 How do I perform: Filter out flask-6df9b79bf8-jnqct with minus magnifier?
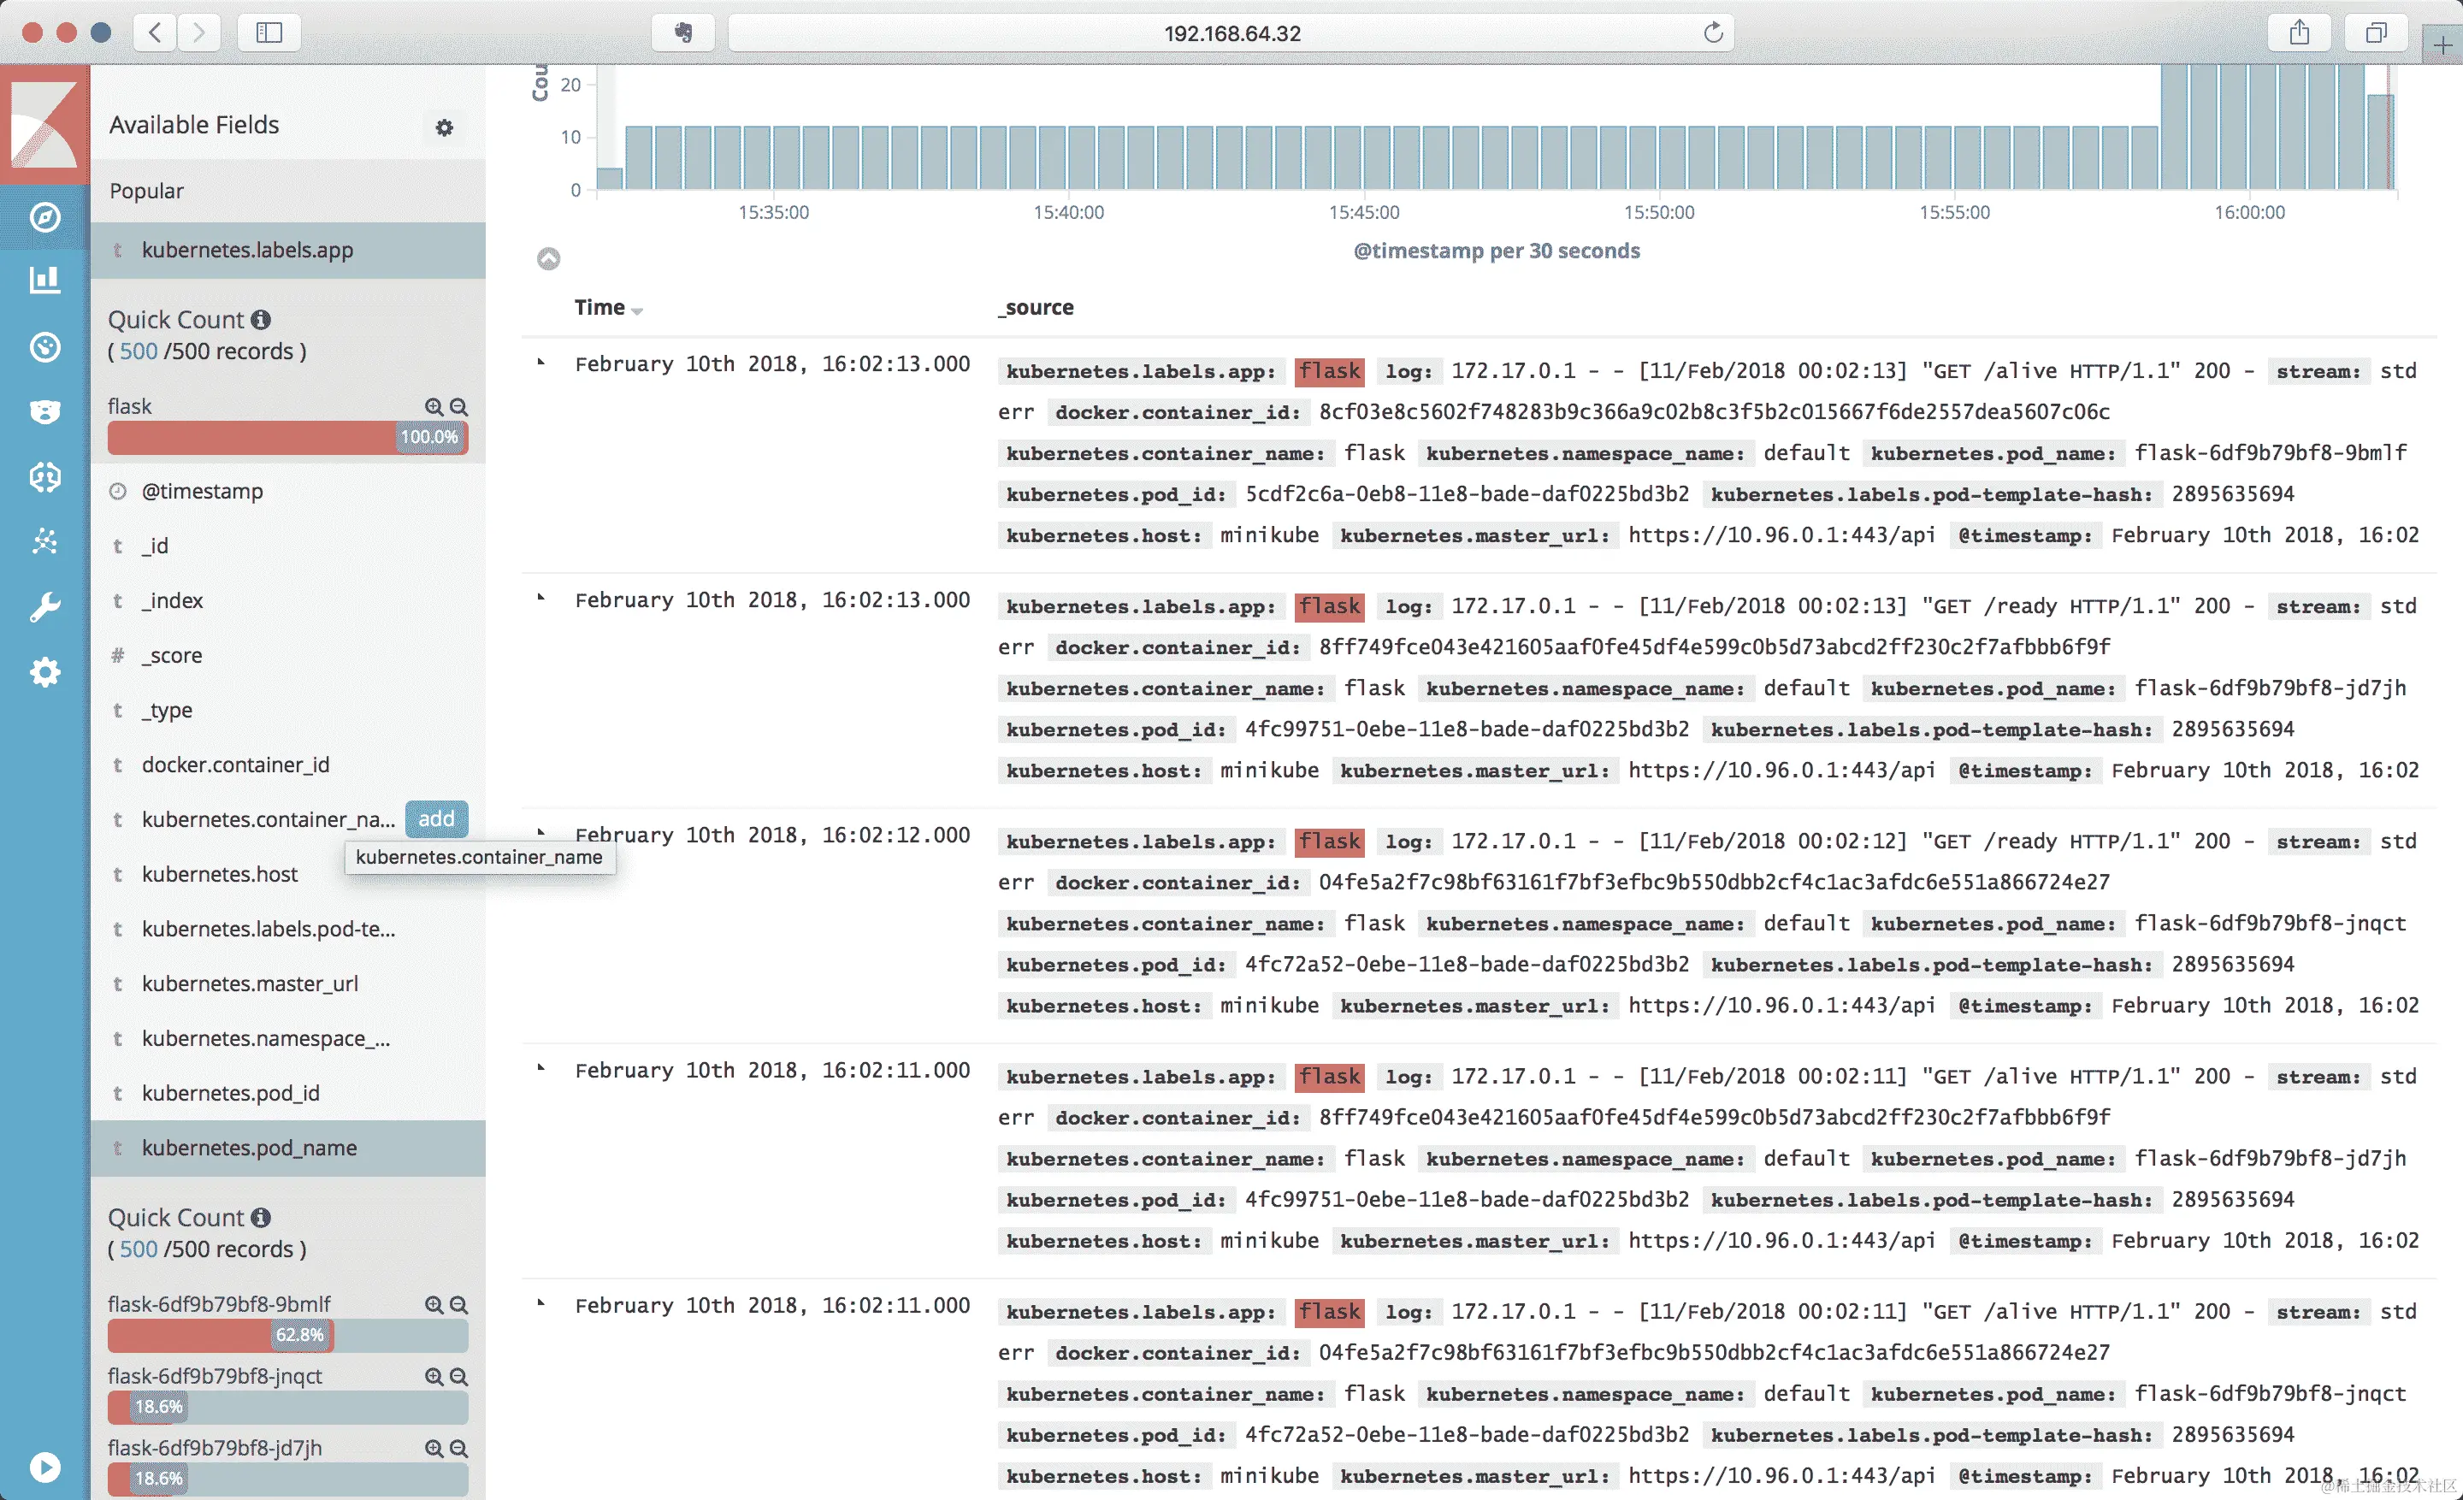tap(458, 1376)
